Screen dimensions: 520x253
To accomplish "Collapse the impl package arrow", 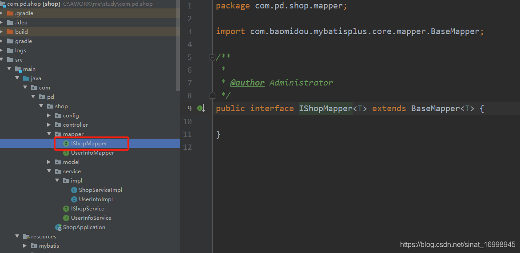I will coord(57,181).
